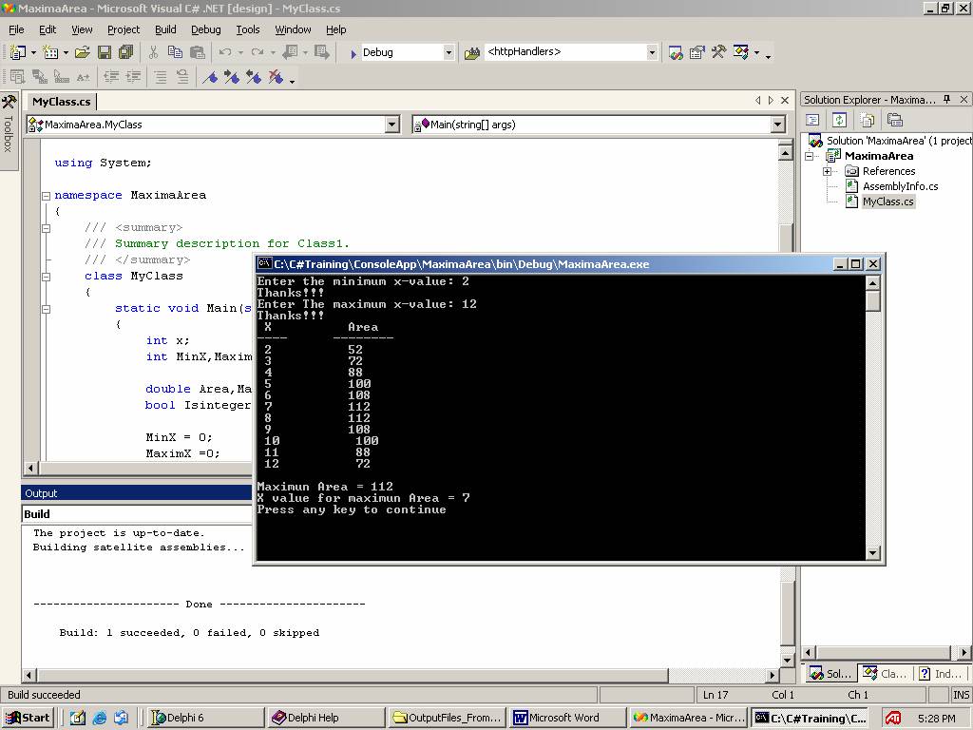Screen dimensions: 973x730
Task: Open the Build menu
Action: coord(165,29)
